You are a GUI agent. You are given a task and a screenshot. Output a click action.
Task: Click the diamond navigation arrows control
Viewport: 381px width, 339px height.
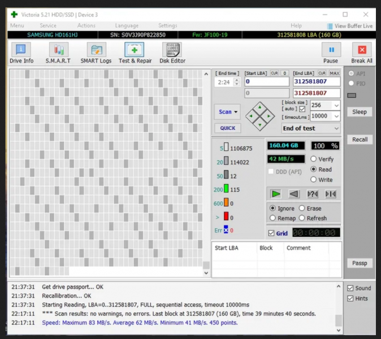click(x=260, y=116)
